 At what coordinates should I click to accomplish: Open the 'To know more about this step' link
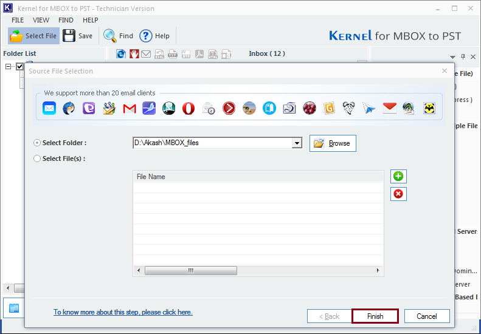[123, 312]
